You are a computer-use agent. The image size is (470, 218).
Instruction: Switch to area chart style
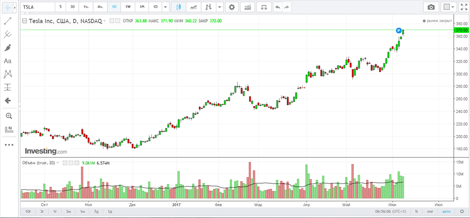coord(194,7)
